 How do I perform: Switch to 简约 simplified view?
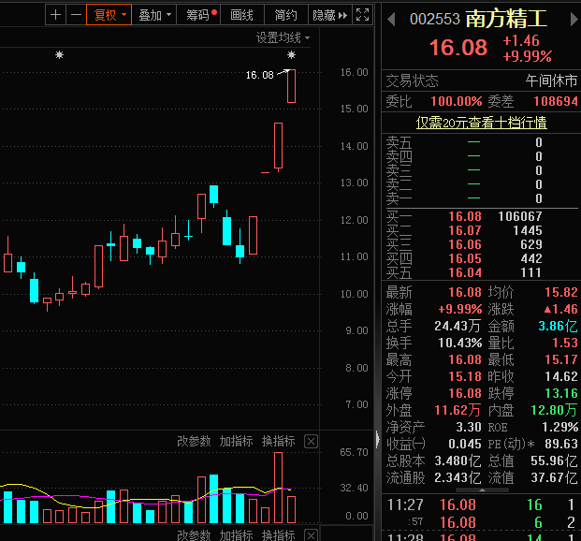(286, 15)
